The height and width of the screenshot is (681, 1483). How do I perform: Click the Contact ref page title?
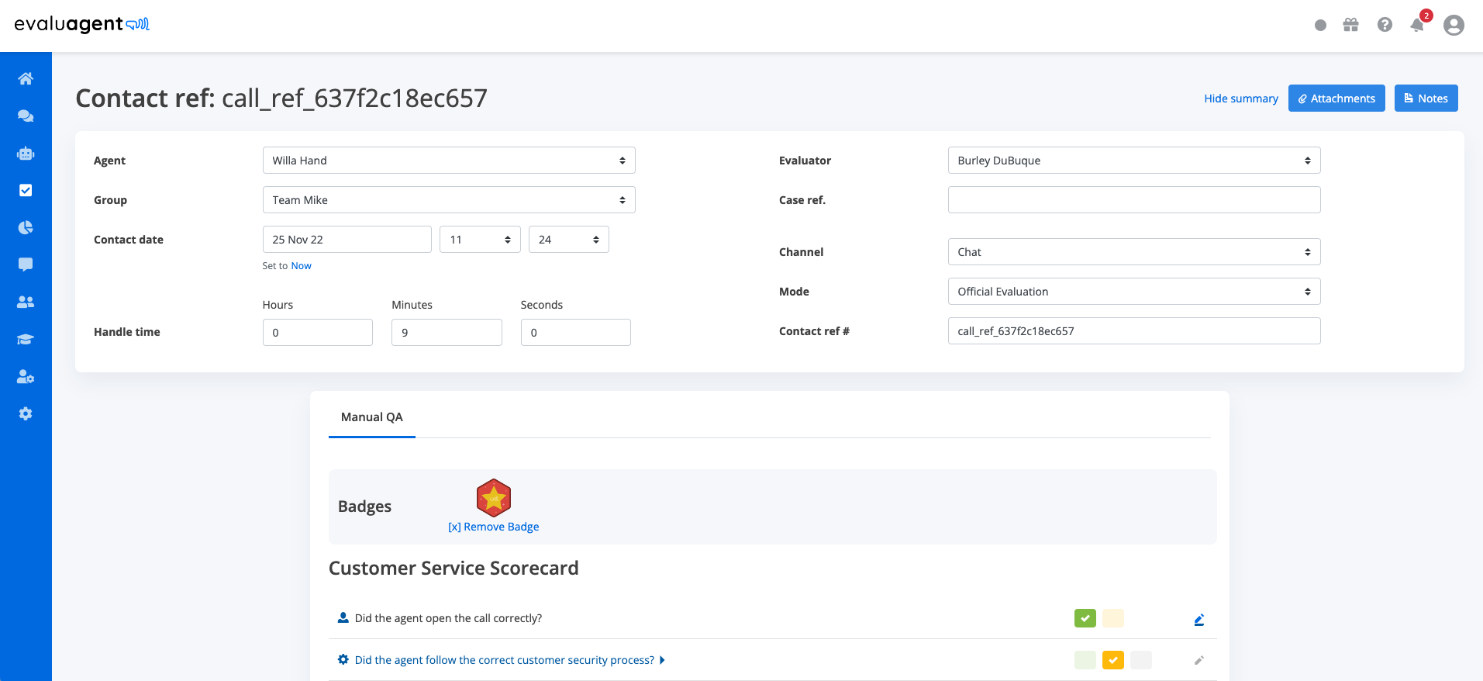pyautogui.click(x=281, y=99)
